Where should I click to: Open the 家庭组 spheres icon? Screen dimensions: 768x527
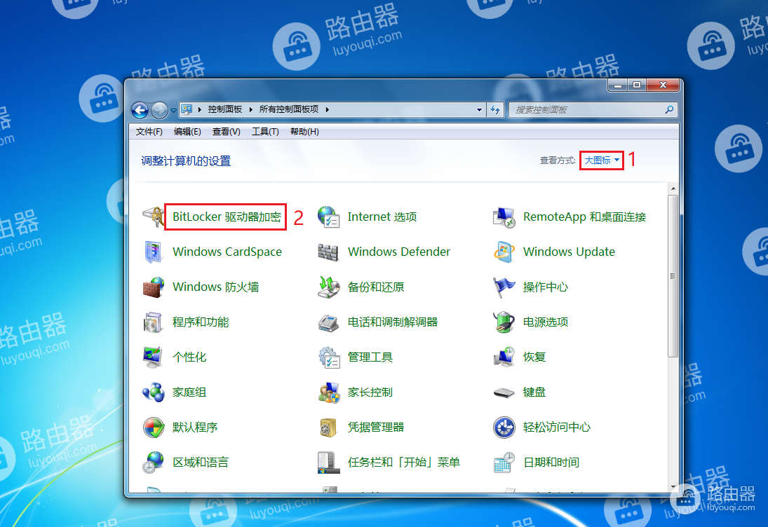pos(154,392)
